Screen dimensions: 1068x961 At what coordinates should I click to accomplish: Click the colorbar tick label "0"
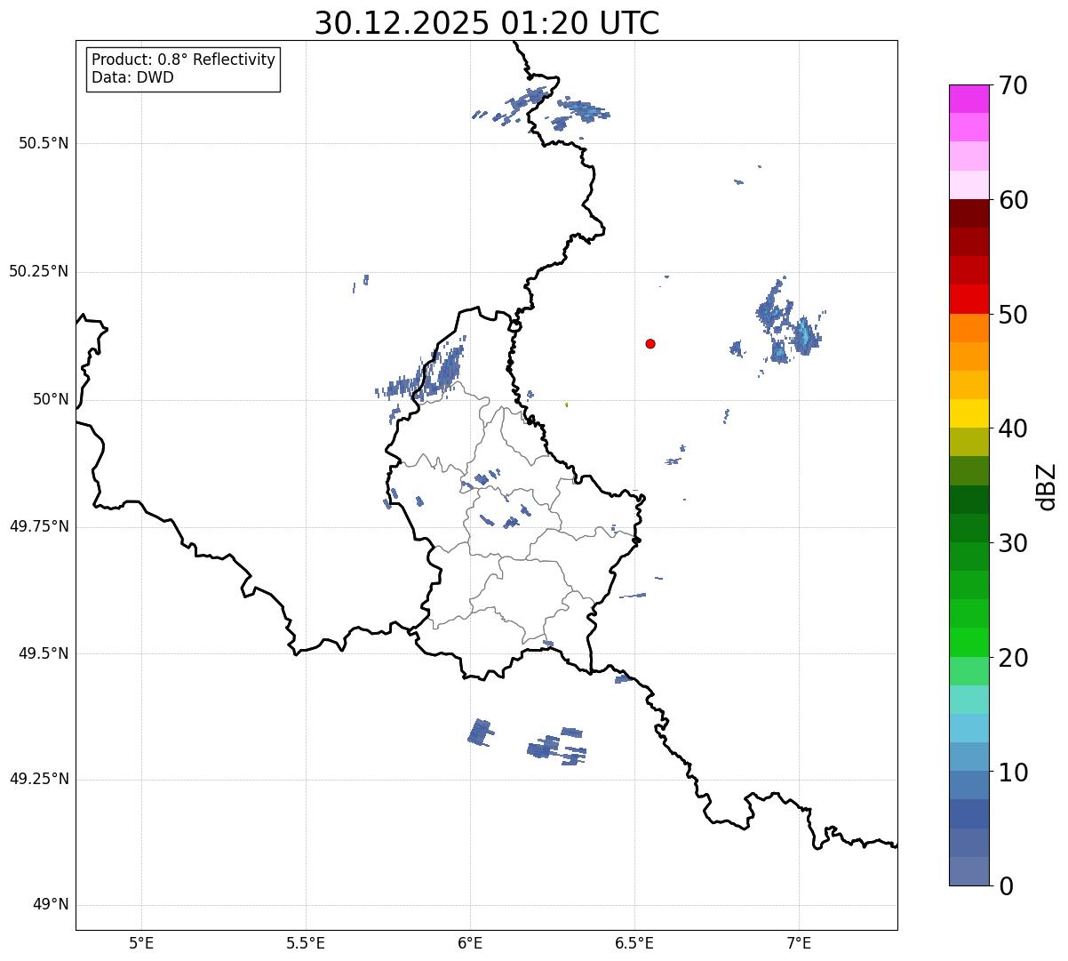(x=1005, y=886)
